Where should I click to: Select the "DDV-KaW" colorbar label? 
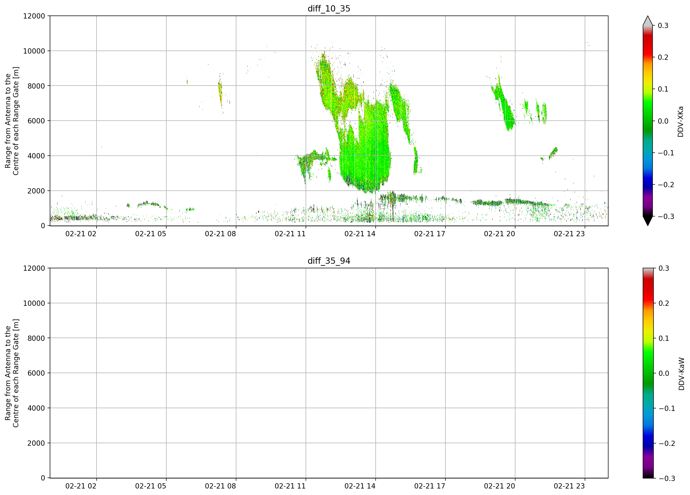pos(681,374)
